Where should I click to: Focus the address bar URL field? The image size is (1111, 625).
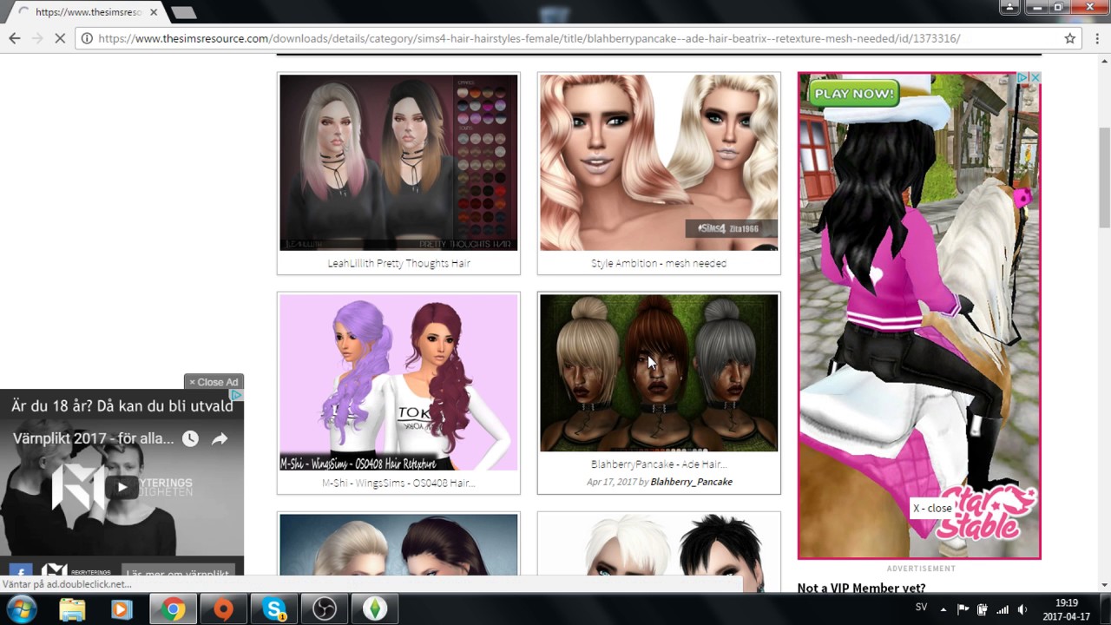[573, 38]
